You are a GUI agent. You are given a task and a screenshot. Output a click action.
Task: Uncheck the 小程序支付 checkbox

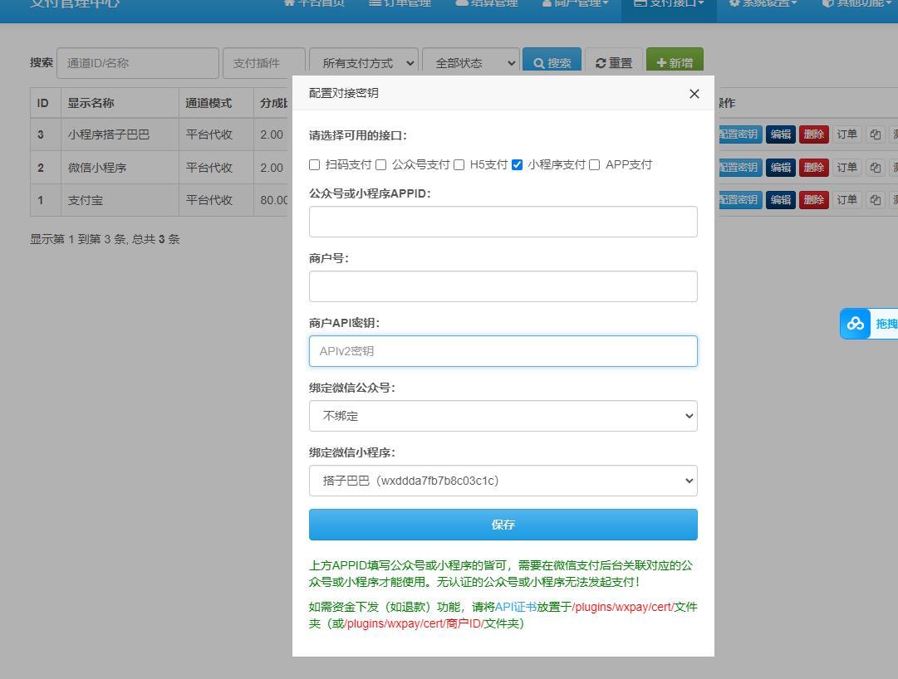(x=518, y=164)
